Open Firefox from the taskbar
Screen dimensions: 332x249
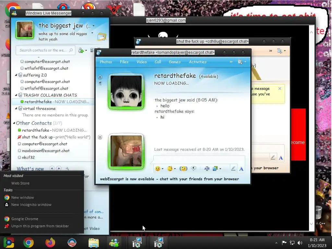50,243
